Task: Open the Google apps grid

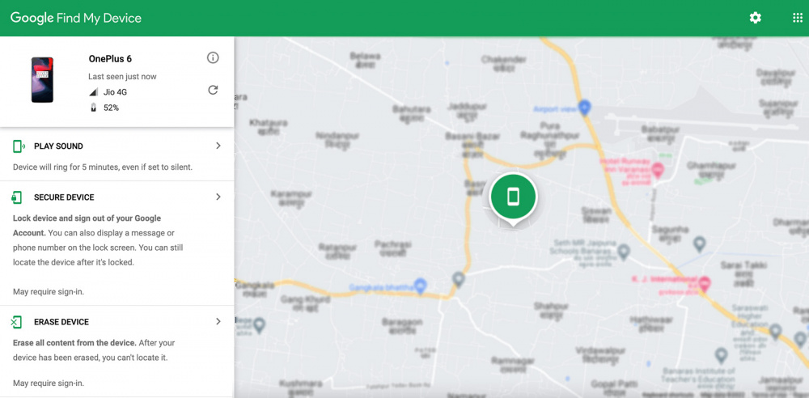Action: [x=798, y=18]
